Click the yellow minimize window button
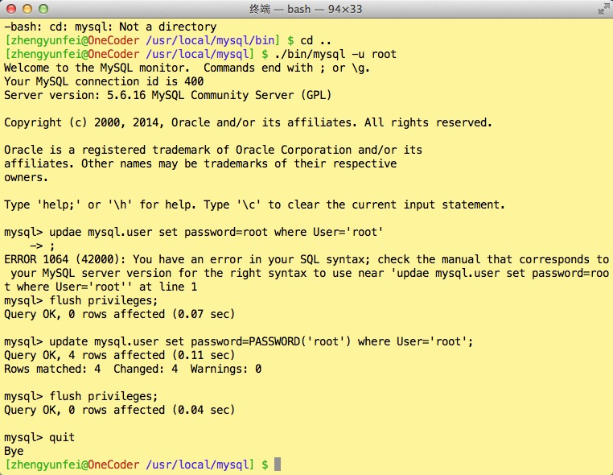The height and width of the screenshot is (475, 613). 27,9
